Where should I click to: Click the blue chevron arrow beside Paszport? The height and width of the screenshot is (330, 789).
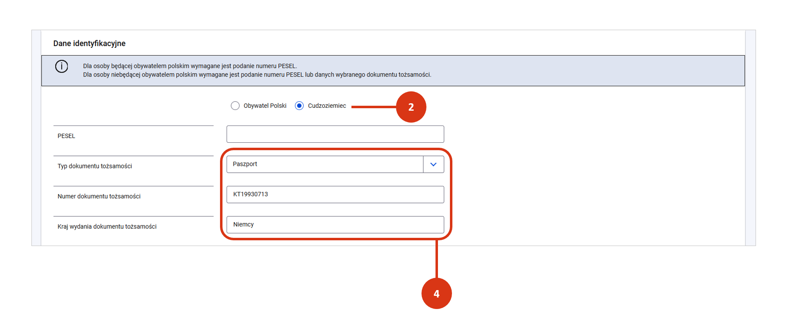tap(433, 164)
